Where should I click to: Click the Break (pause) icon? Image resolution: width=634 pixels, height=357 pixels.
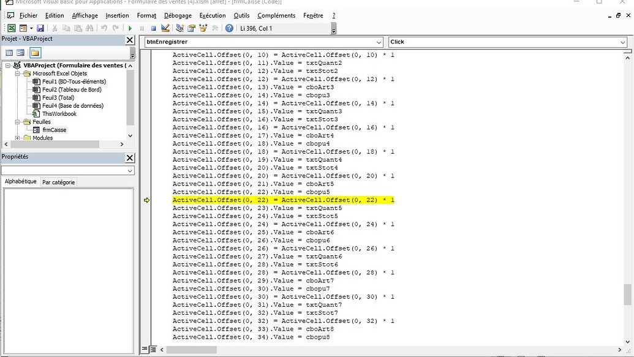pyautogui.click(x=142, y=28)
